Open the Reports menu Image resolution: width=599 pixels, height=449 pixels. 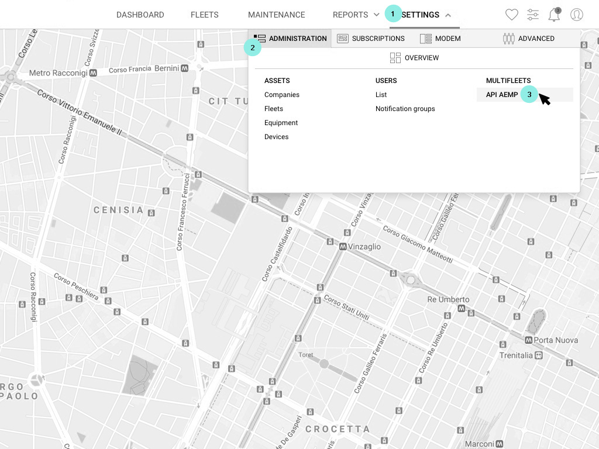tap(350, 15)
